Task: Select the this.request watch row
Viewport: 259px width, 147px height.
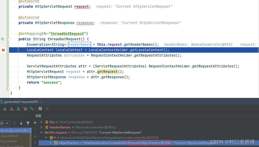Action: click(x=149, y=133)
